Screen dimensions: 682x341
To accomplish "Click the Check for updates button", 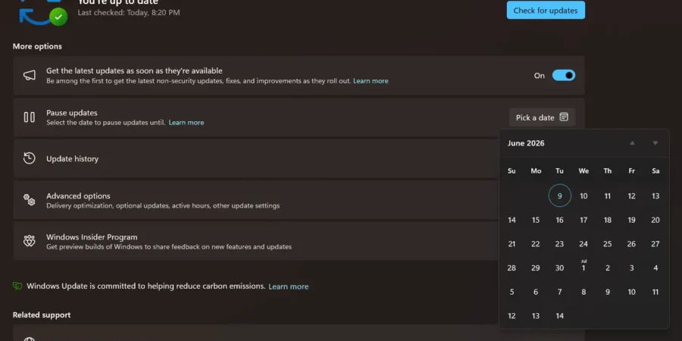I will tap(546, 11).
